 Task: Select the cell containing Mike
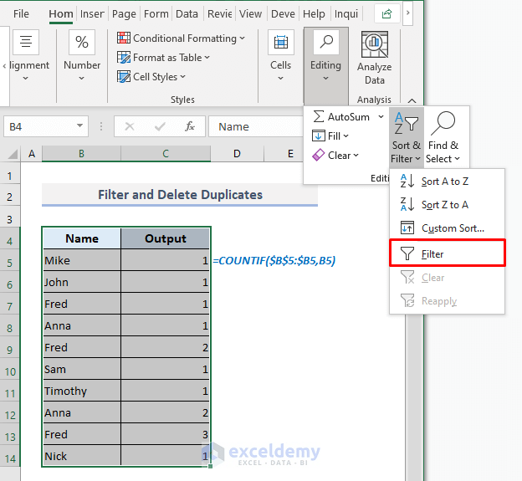tap(82, 260)
